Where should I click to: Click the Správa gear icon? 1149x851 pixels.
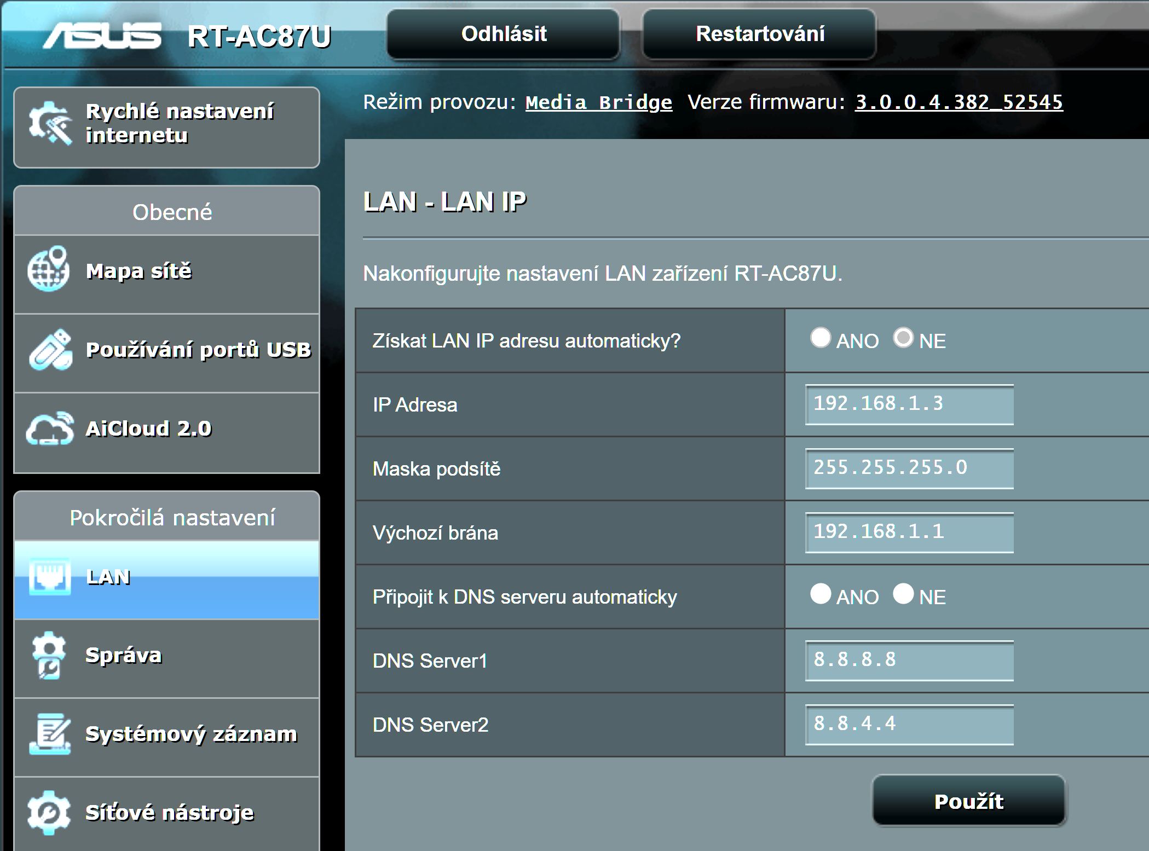click(49, 655)
